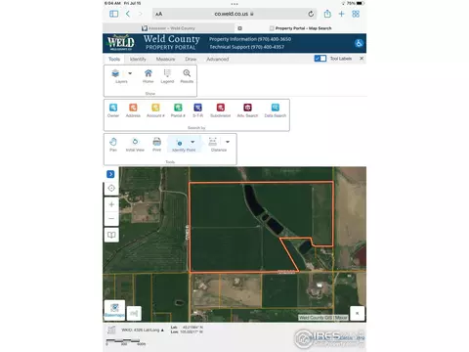This screenshot has height=352, width=469.
Task: Open the Home panel icon
Action: (149, 76)
